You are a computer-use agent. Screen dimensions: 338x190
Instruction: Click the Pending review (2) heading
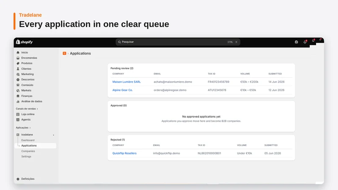[x=122, y=68]
